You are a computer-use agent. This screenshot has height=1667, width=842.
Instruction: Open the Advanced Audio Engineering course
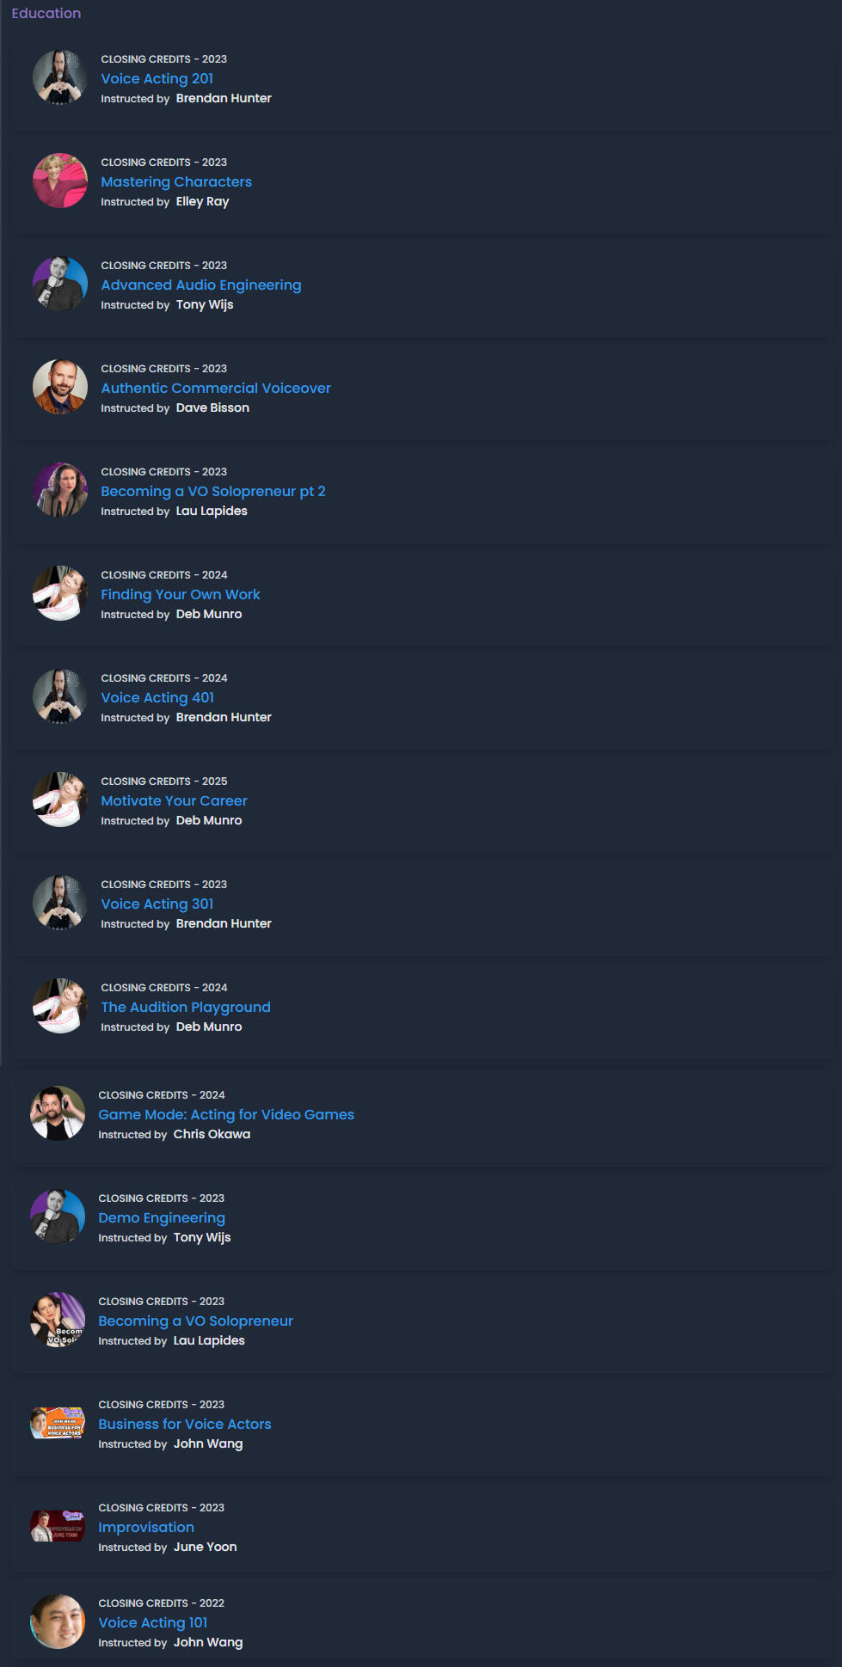point(200,285)
